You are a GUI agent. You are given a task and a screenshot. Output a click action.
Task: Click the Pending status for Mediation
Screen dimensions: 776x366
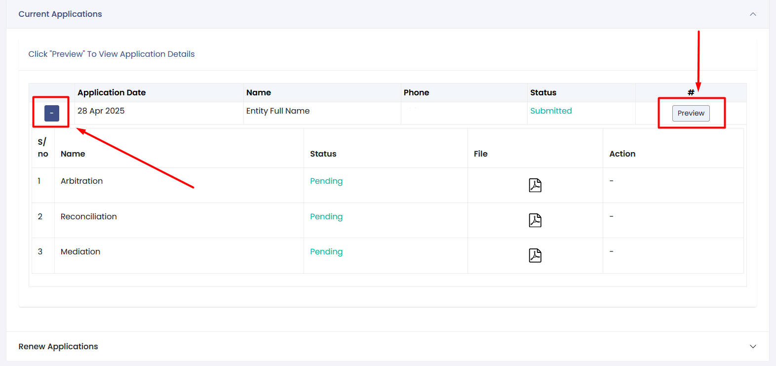point(326,252)
